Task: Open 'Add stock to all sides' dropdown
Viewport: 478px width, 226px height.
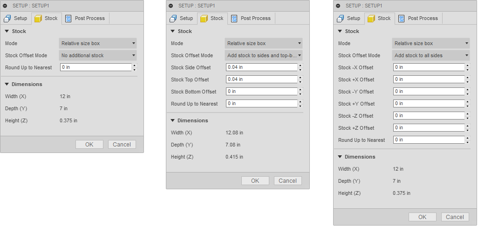Action: coord(431,55)
